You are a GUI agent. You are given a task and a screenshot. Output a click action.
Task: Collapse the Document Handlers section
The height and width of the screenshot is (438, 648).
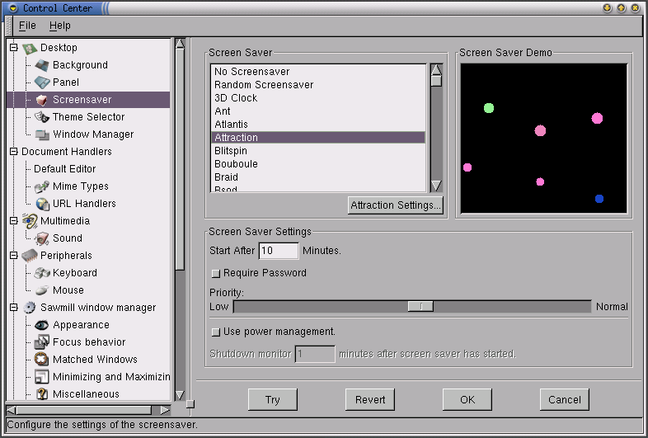point(13,152)
